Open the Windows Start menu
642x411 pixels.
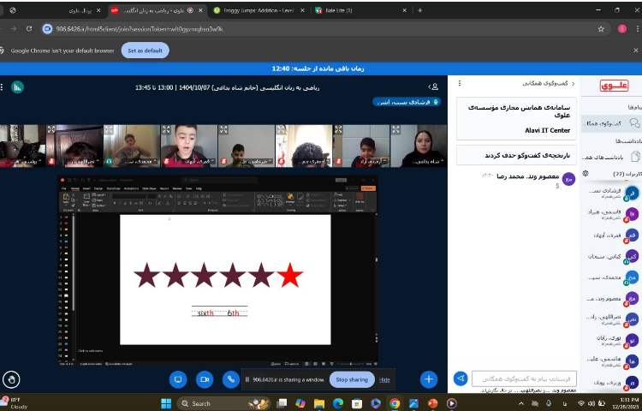(166, 403)
